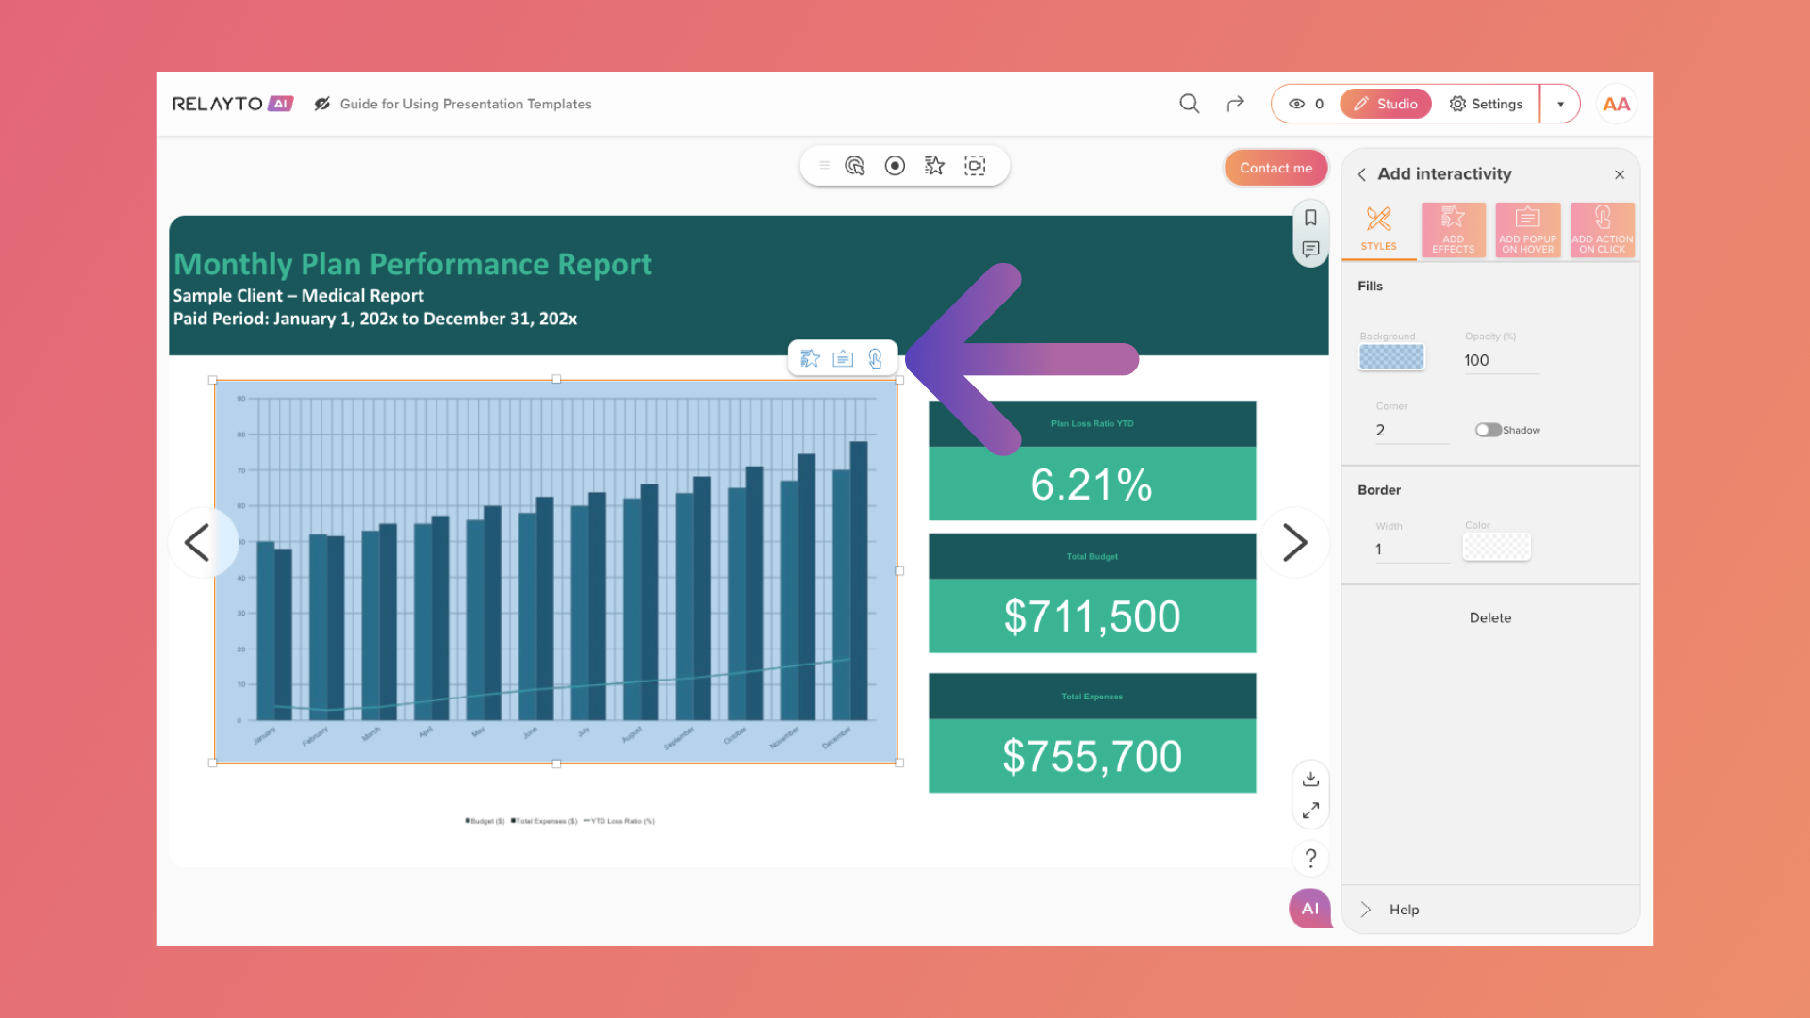The height and width of the screenshot is (1018, 1810).
Task: Click the Contact me button
Action: pos(1275,168)
